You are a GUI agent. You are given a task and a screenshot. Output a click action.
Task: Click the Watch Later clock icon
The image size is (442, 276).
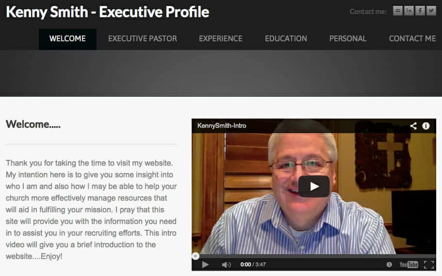tap(389, 264)
